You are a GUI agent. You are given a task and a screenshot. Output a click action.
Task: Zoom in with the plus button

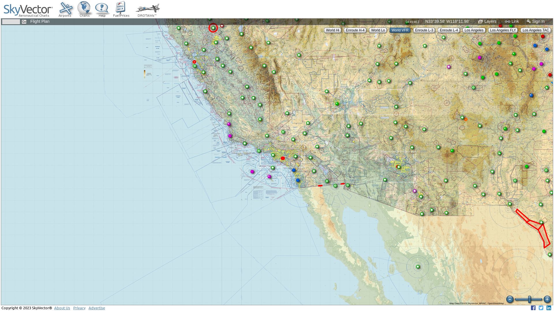pyautogui.click(x=547, y=299)
